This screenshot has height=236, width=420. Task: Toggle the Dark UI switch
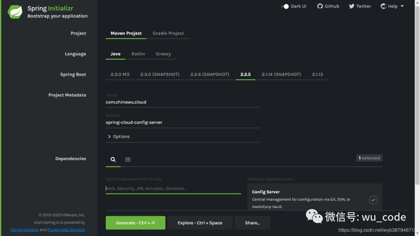coord(285,7)
